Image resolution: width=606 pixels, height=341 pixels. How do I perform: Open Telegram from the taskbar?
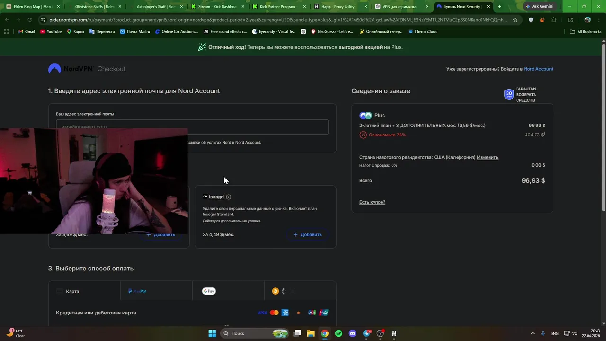click(366, 333)
